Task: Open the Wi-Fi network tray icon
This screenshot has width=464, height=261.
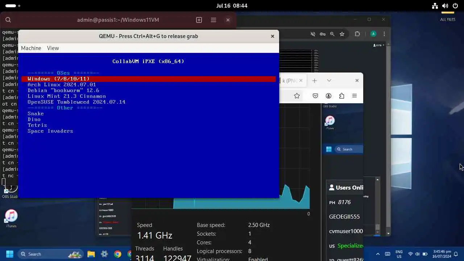Action: coord(410,254)
